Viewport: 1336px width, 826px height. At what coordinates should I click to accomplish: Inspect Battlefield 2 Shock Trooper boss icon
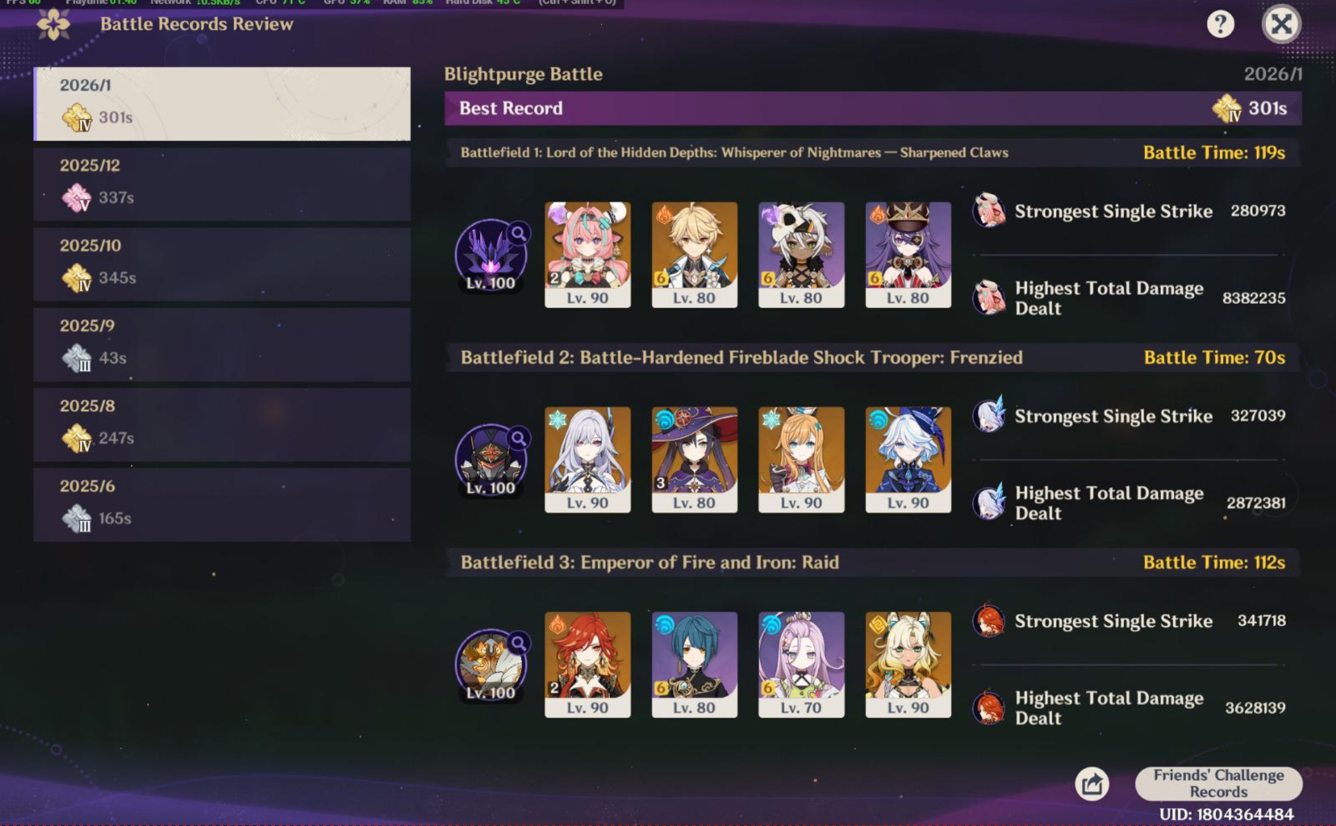pos(491,460)
